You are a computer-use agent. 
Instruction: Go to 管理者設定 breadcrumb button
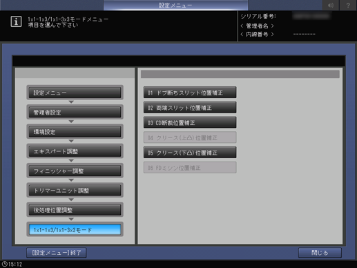pos(75,112)
